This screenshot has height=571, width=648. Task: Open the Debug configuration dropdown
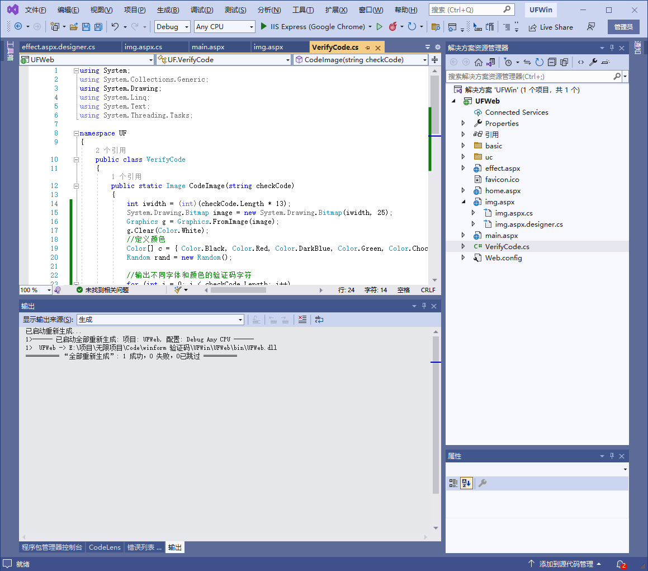pyautogui.click(x=172, y=26)
